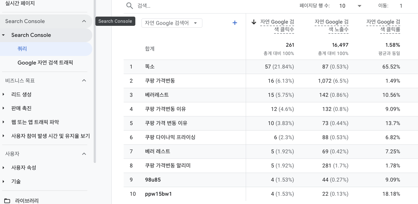Viewport: 418px width, 204px height.
Task: Click the 57 (21.84%) clicks cell
Action: 279,67
